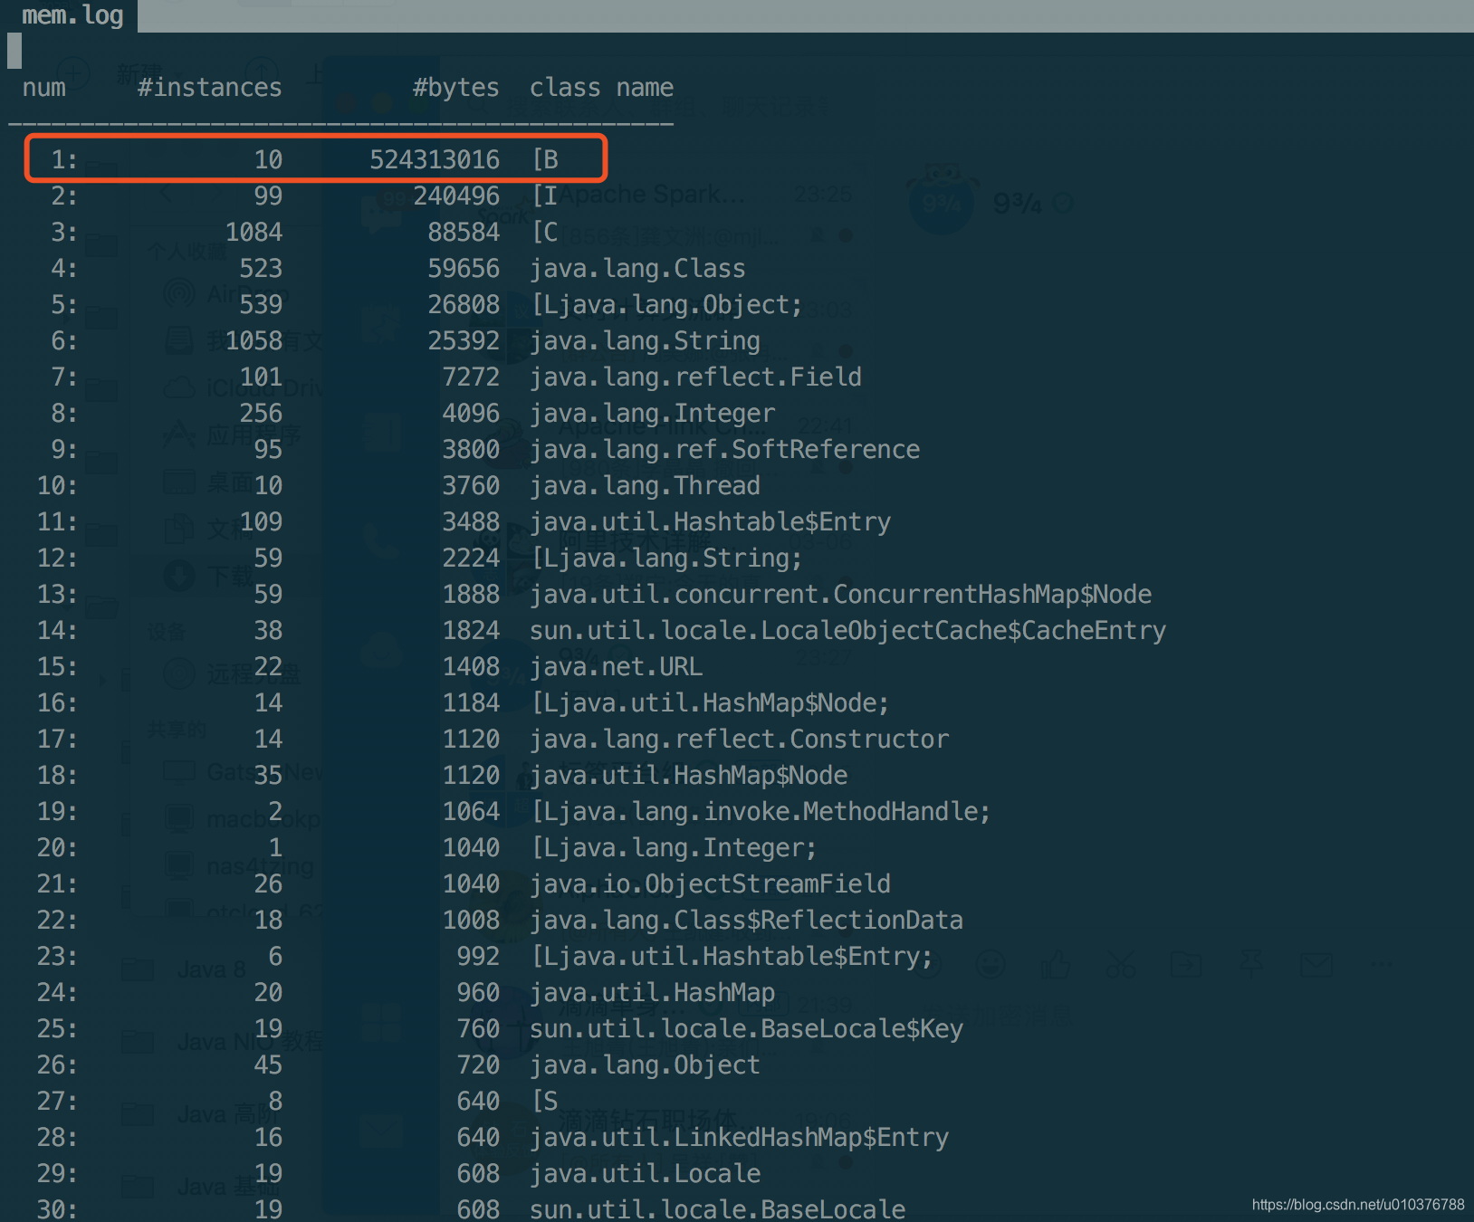Click byte value 4096
Screen dimensions: 1474x1222
tap(471, 414)
